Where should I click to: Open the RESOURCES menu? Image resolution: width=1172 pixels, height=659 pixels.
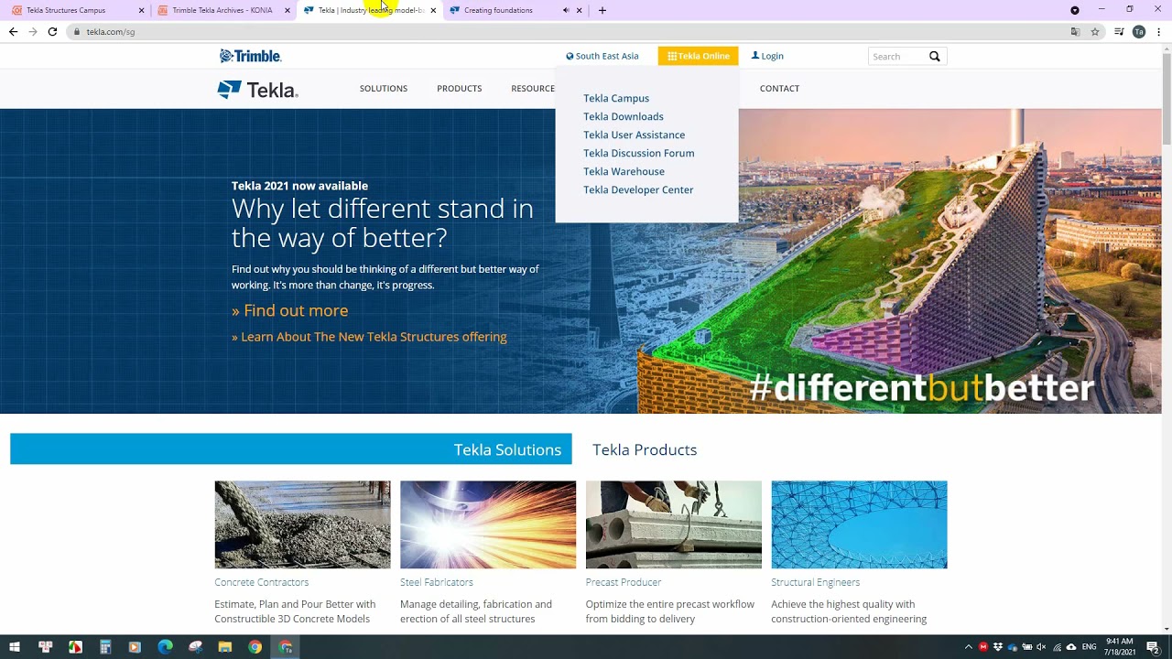tap(533, 89)
